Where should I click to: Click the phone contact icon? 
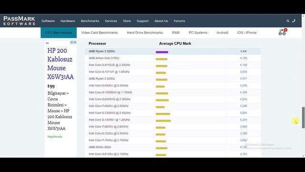(x=294, y=21)
